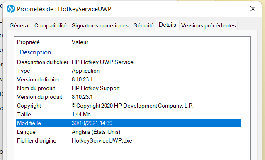The width and height of the screenshot is (265, 160).
Task: Select the Version du produit row
Action: [129, 97]
